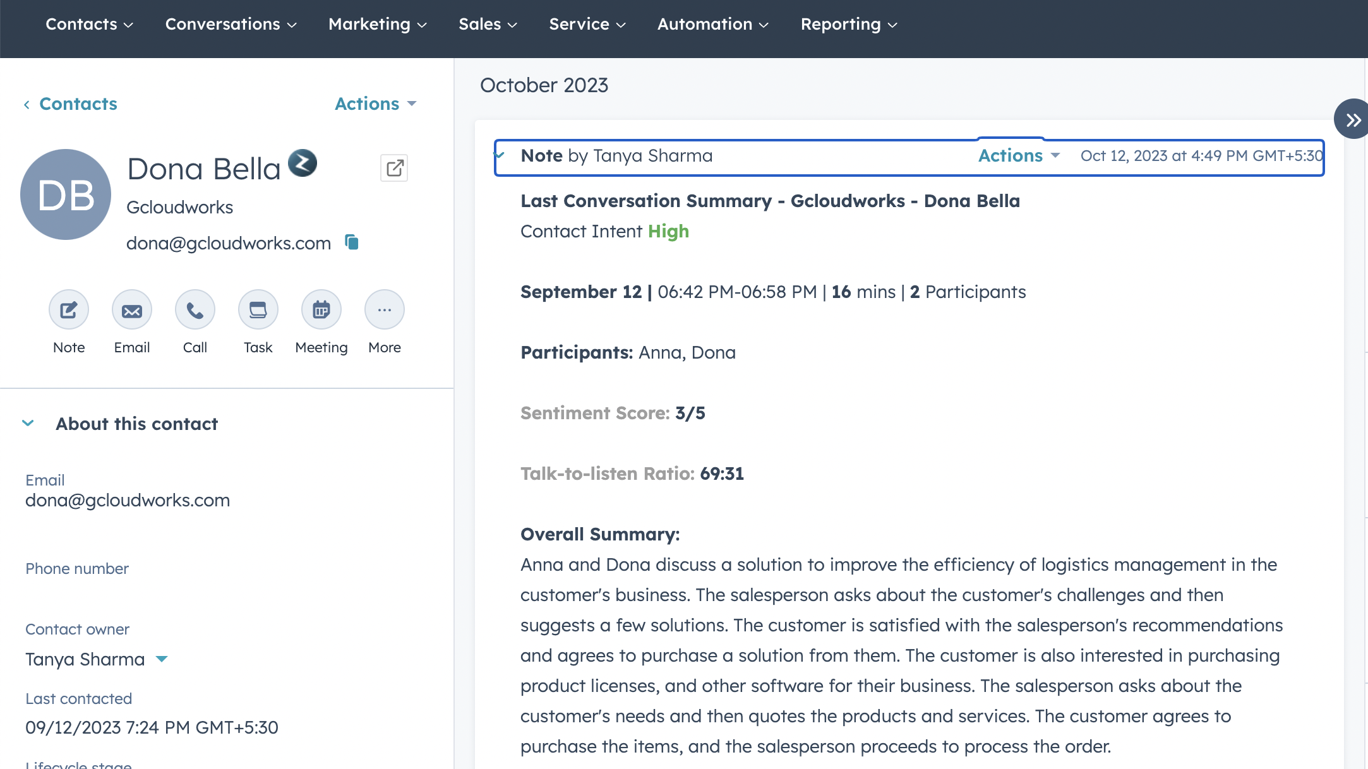
Task: Open the contact Actions dropdown in sidebar
Action: (x=375, y=104)
